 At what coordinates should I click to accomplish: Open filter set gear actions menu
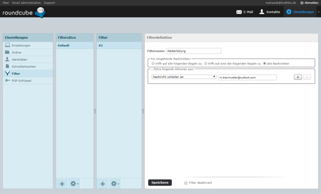(74, 184)
